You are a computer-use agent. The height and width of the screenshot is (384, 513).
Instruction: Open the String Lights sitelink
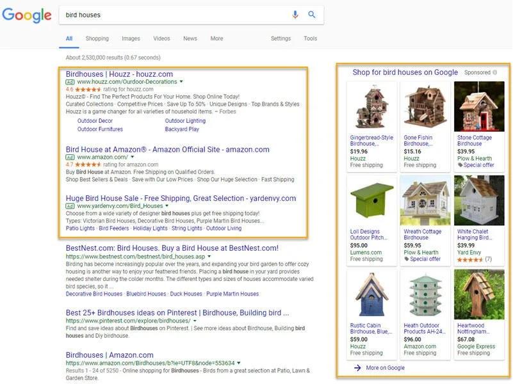187,228
